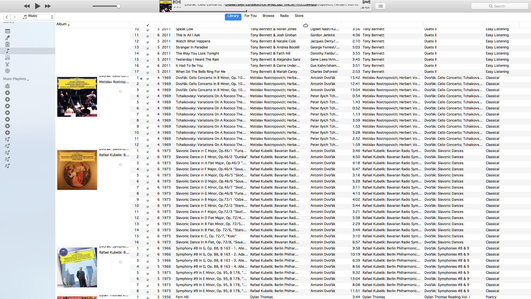
Task: Love the Symphonies #8 & 9 album via the heart
Action: pos(121,262)
